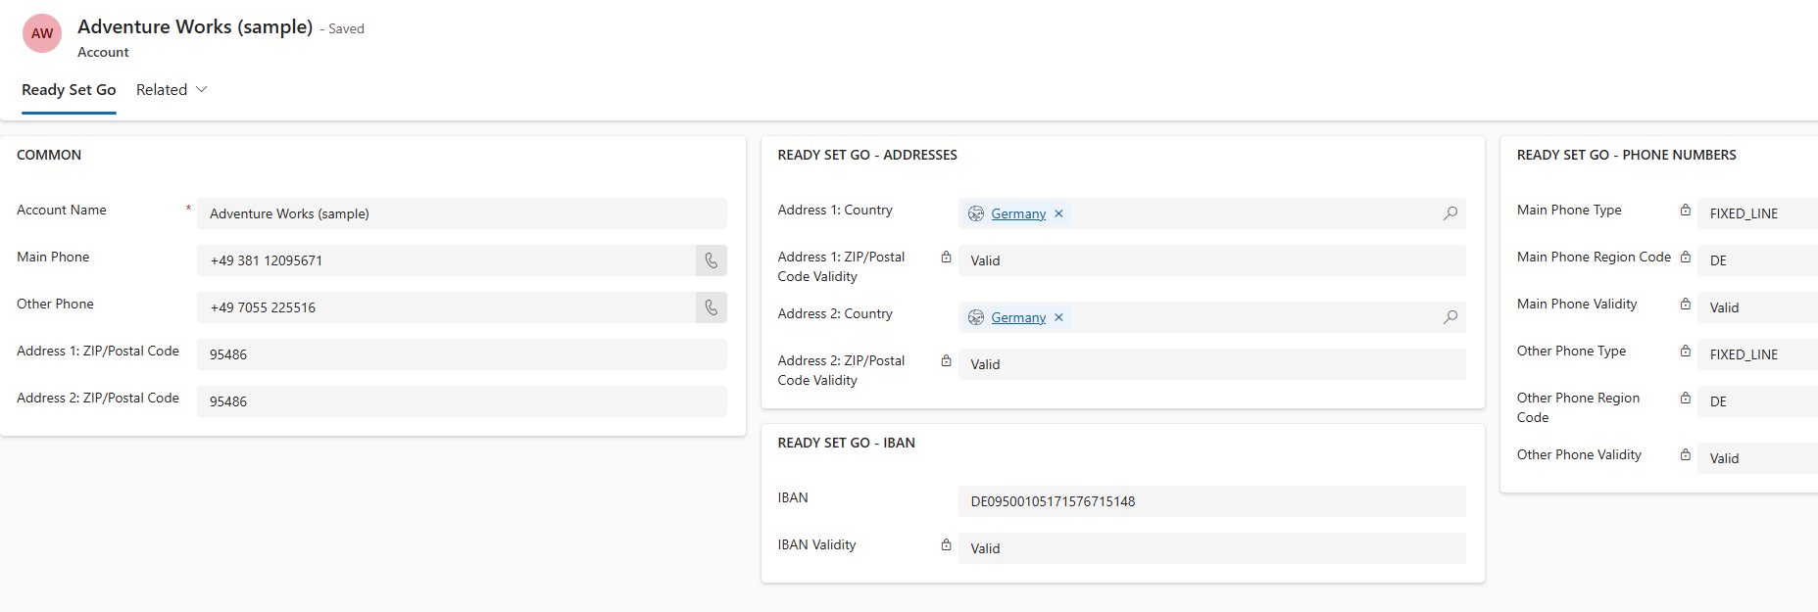Edit the Main Phone number field
1818x612 pixels.
tap(446, 260)
